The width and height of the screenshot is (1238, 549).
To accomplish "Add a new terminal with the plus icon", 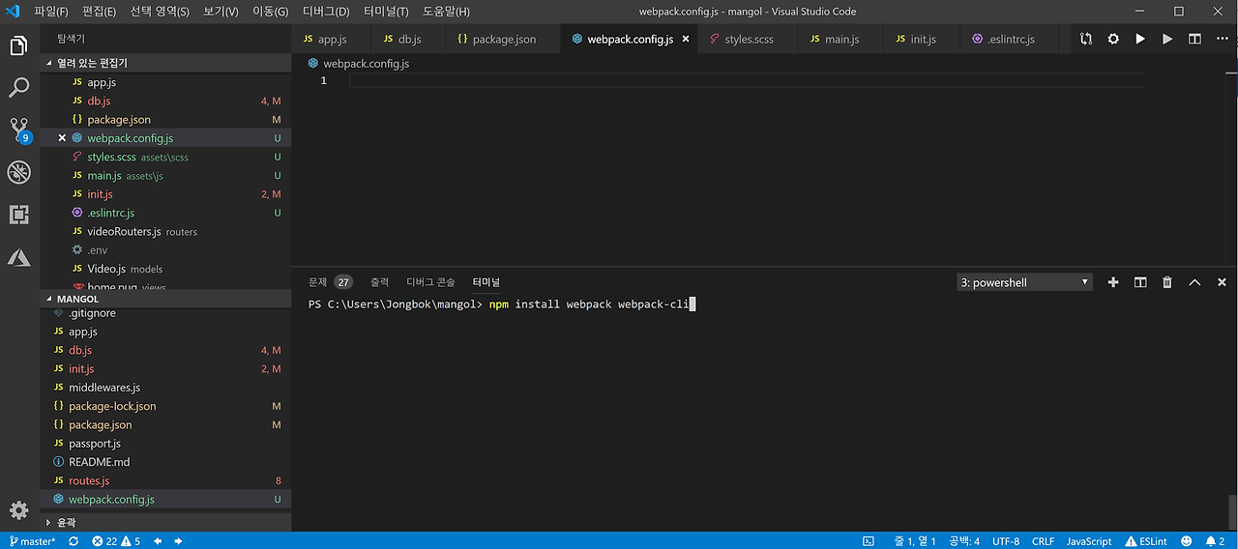I will 1113,282.
